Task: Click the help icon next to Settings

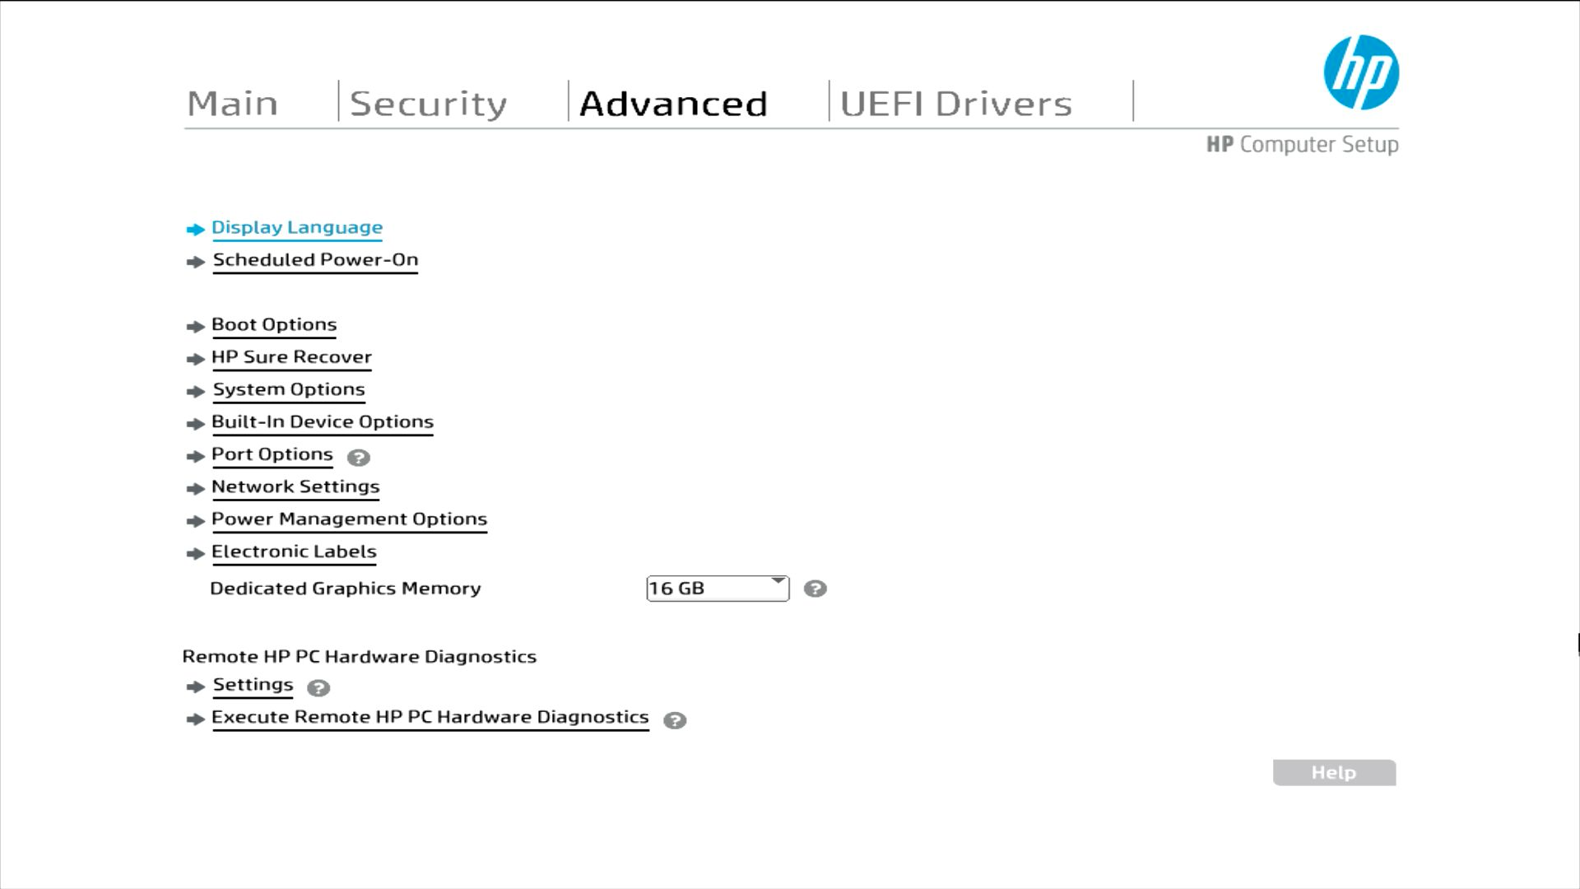Action: coord(318,688)
